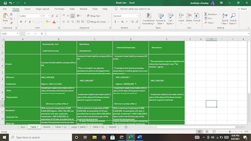The height and width of the screenshot is (141, 251).
Task: Open the Calibri font name dropdown
Action: click(40, 16)
